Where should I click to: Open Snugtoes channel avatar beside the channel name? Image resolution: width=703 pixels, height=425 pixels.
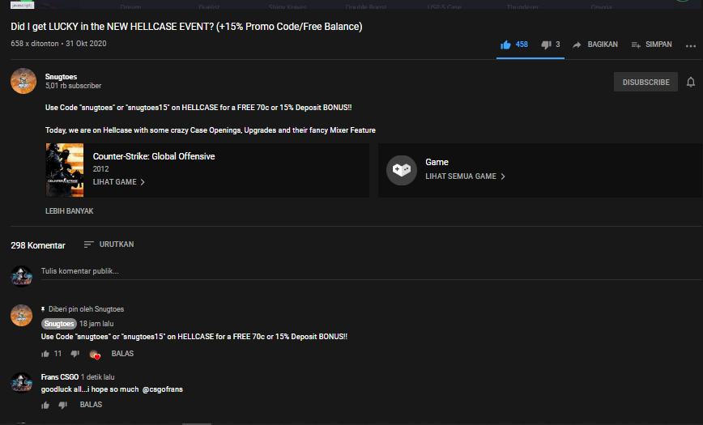tap(23, 81)
